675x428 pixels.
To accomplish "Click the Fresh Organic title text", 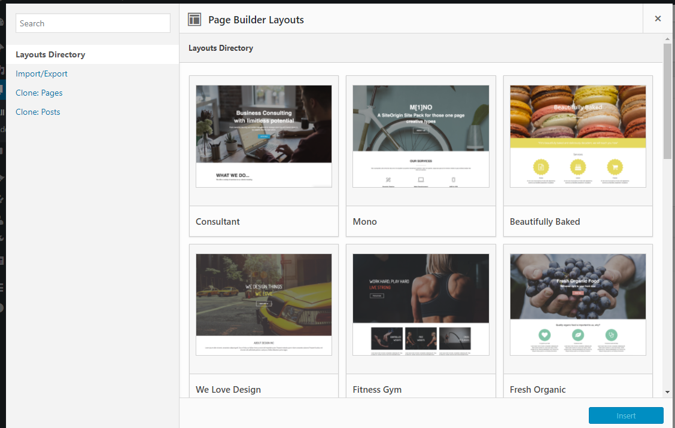I will [538, 390].
